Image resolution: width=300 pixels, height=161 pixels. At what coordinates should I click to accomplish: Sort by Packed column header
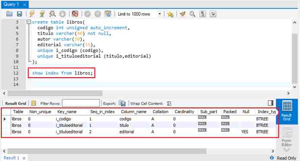tap(230, 112)
